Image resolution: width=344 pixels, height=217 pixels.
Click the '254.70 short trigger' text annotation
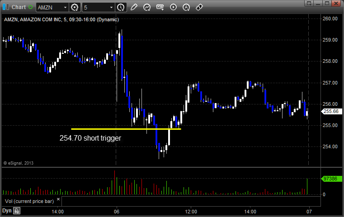(90, 138)
